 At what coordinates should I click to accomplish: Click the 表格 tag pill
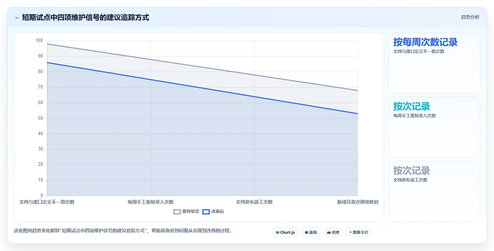(x=311, y=232)
